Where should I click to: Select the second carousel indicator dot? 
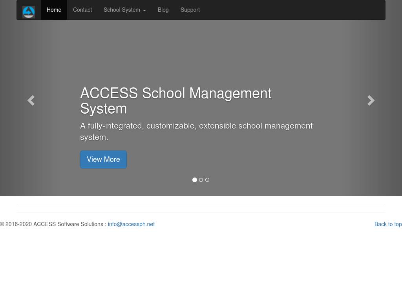point(201,180)
